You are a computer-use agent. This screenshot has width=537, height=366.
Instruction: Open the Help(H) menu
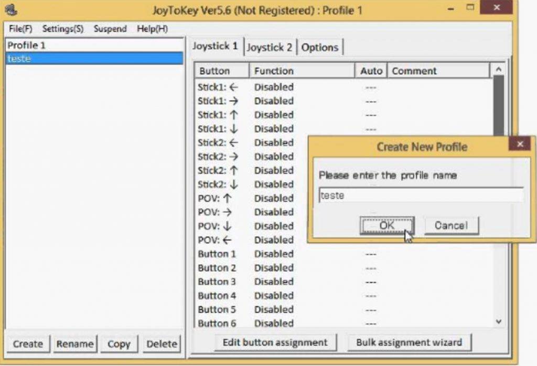[x=152, y=29]
